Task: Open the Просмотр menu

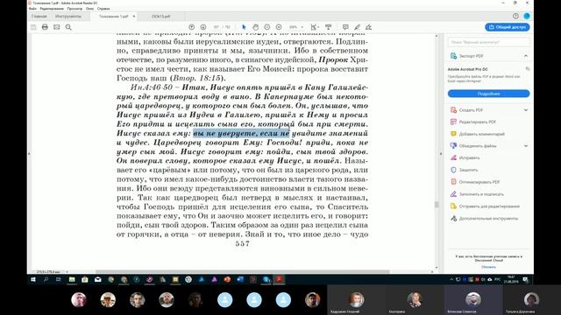Action: click(75, 9)
